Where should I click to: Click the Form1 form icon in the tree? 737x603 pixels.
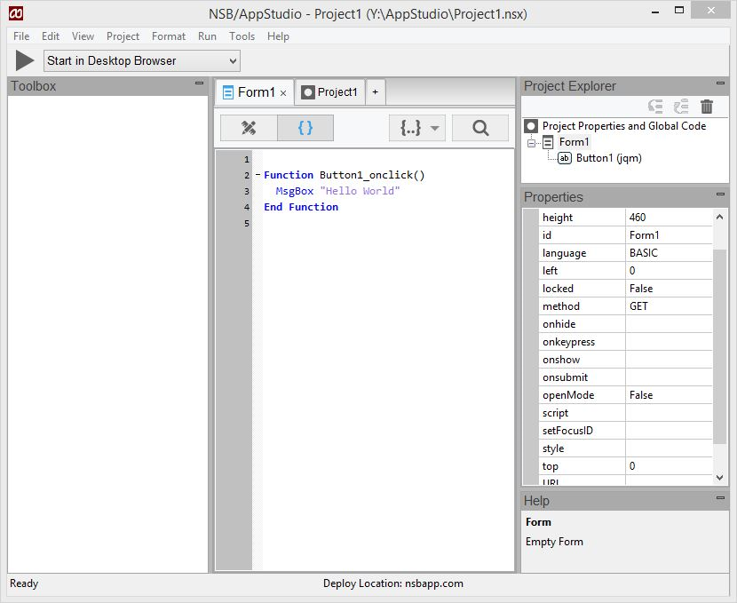pyautogui.click(x=548, y=142)
